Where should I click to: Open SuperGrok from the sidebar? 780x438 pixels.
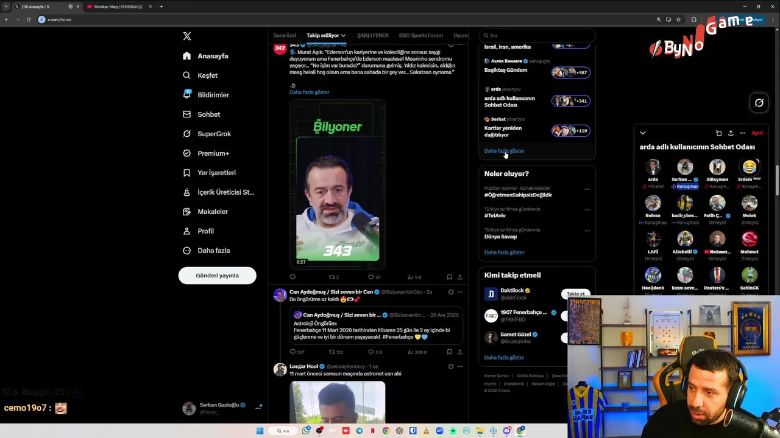pos(207,134)
